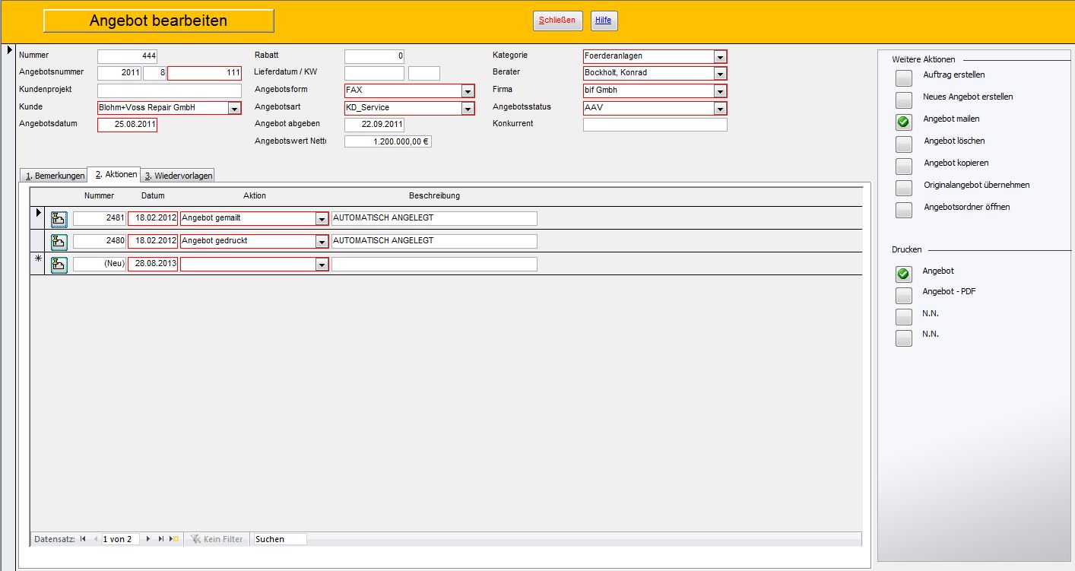Screen dimensions: 1075x571
Task: Click the Angebotsnummer part showing 111
Action: 205,74
